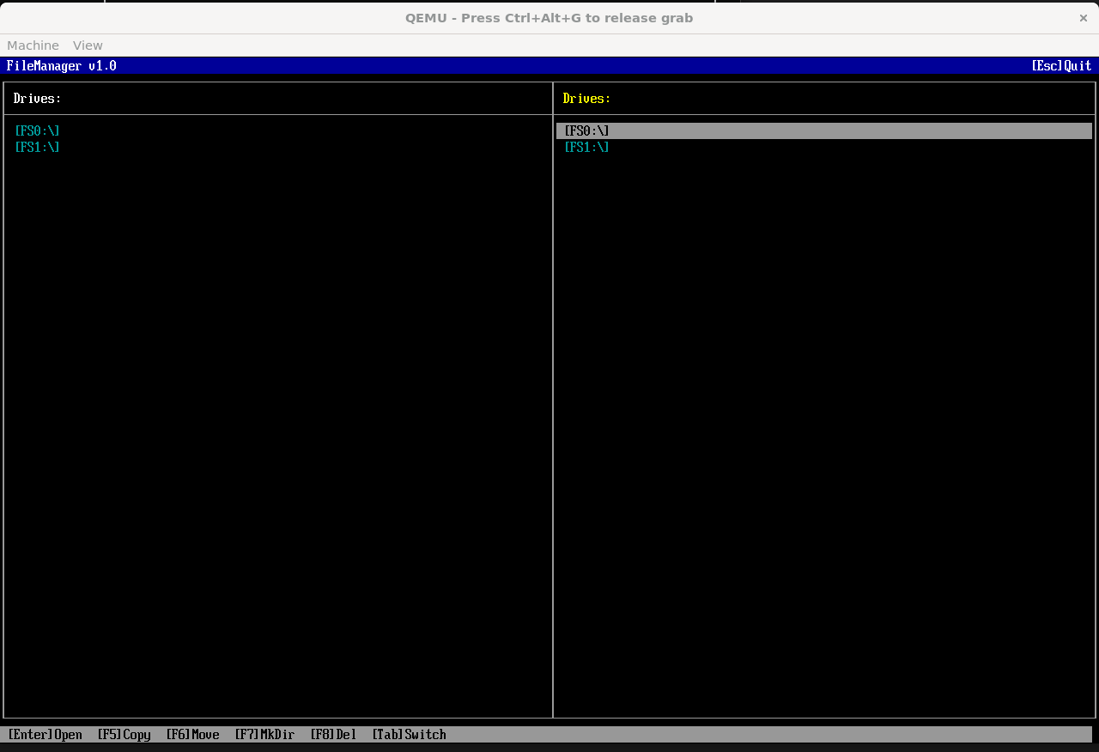Image resolution: width=1099 pixels, height=752 pixels.
Task: Click [F7]MkDir to create a directory
Action: tap(264, 735)
